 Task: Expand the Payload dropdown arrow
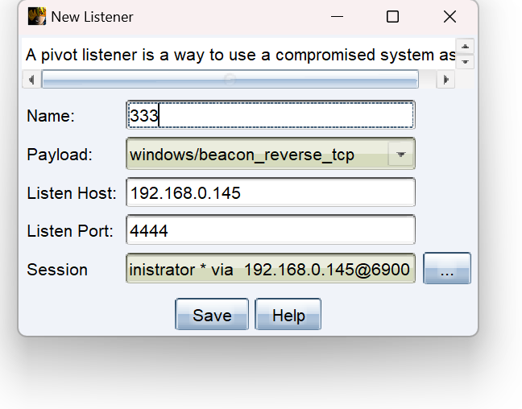tap(400, 155)
